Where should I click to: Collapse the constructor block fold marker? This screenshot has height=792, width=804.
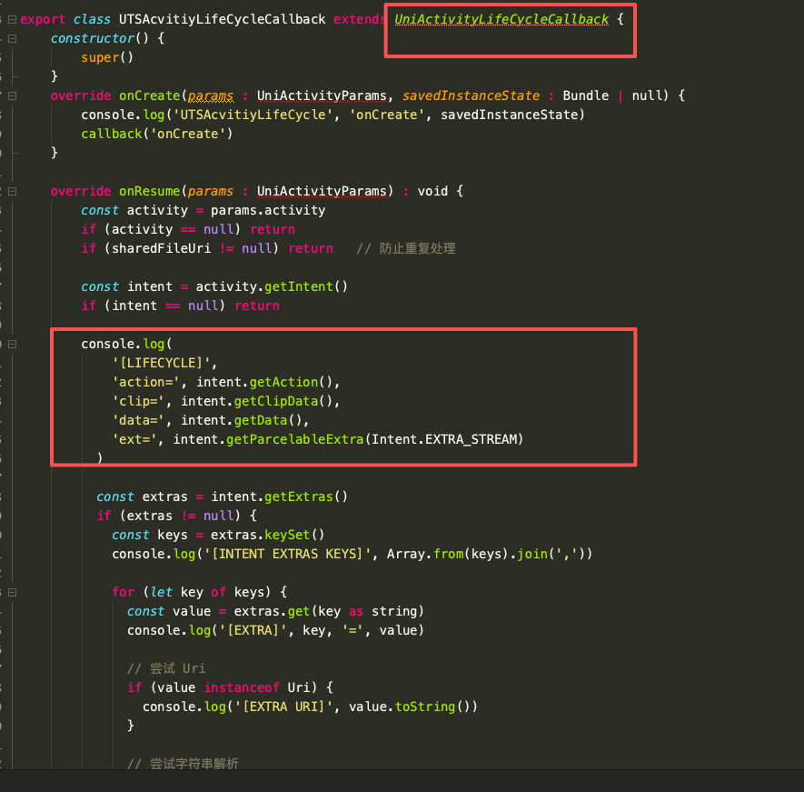pyautogui.click(x=12, y=38)
